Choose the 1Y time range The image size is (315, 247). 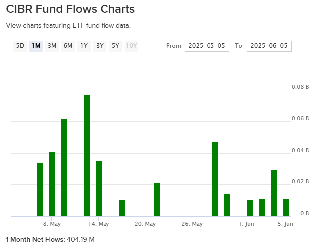(x=84, y=46)
